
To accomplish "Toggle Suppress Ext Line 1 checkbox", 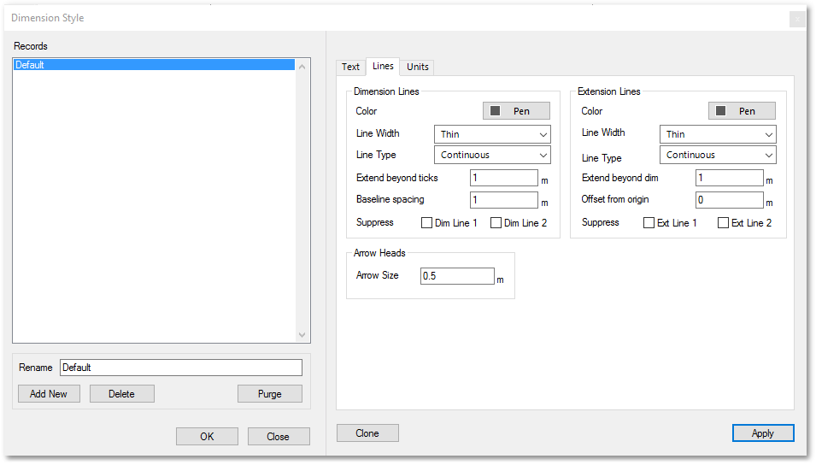I will point(649,223).
